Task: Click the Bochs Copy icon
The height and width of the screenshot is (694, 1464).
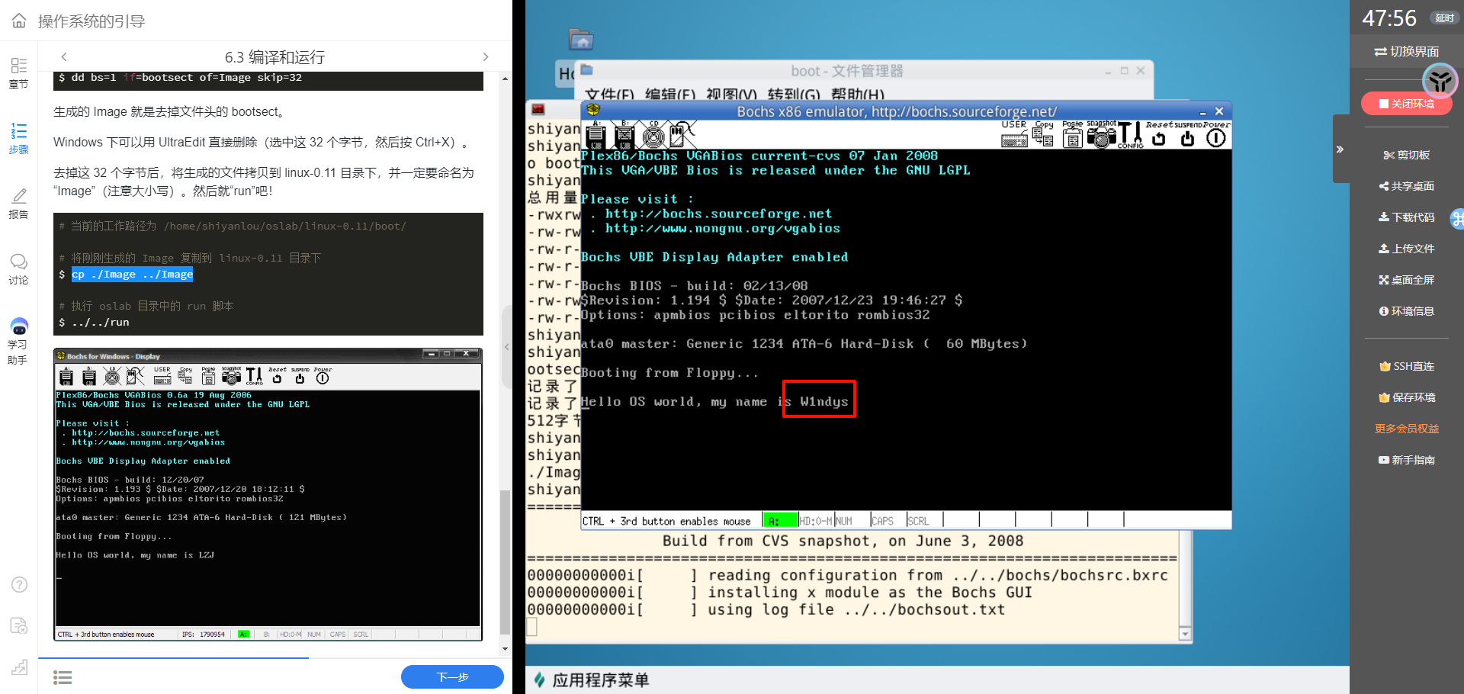Action: point(1043,135)
